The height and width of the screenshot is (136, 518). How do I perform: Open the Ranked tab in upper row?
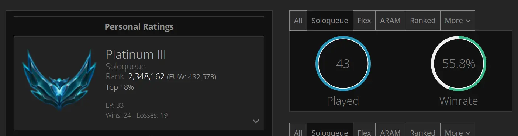[423, 21]
